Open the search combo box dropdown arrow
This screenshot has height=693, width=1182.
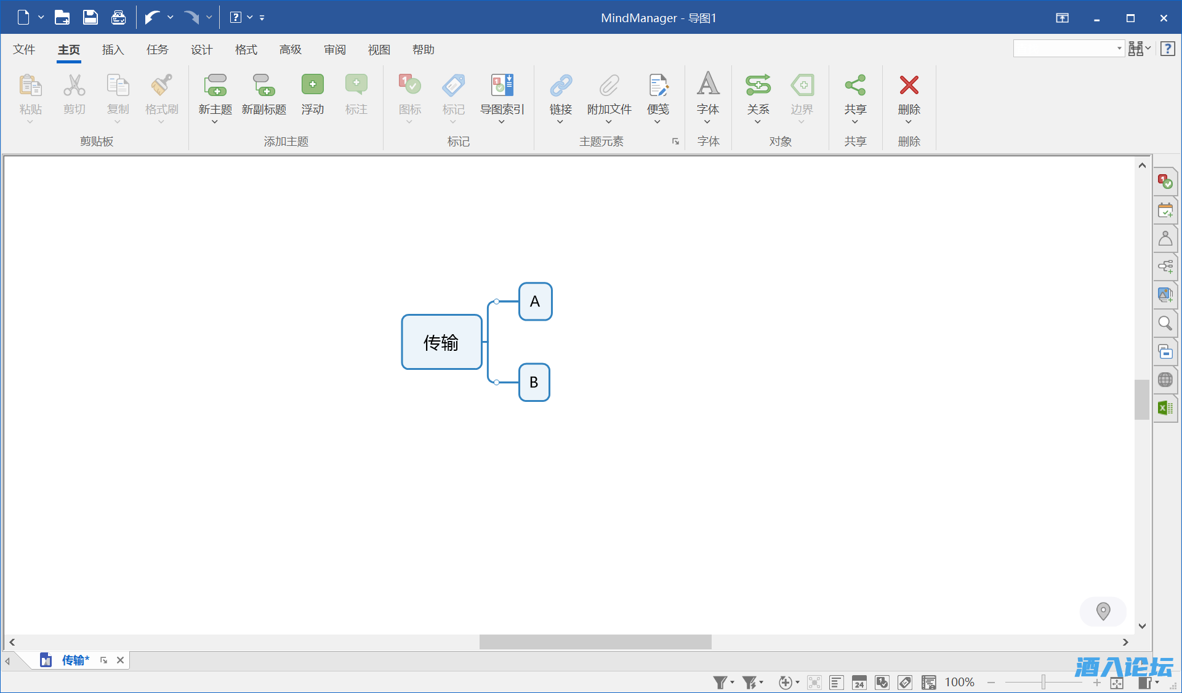coord(1119,49)
